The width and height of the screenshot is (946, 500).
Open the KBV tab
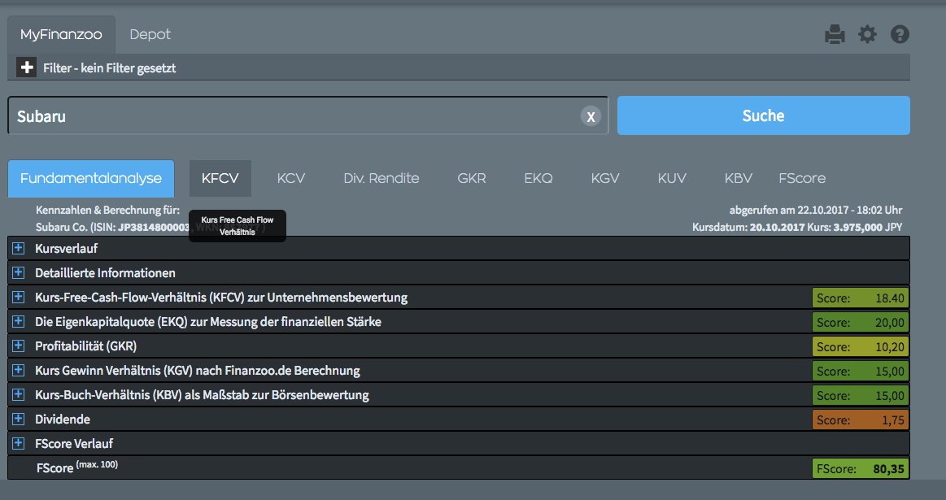pyautogui.click(x=736, y=178)
